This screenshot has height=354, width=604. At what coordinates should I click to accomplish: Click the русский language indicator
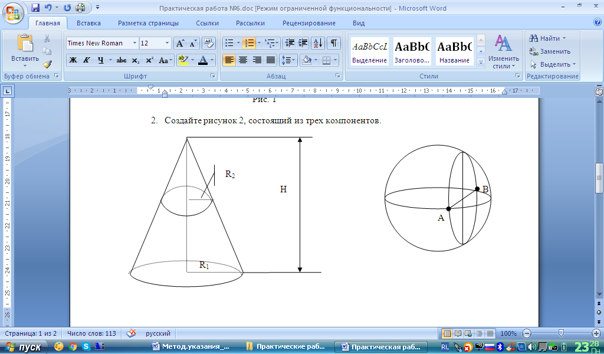coord(158,333)
